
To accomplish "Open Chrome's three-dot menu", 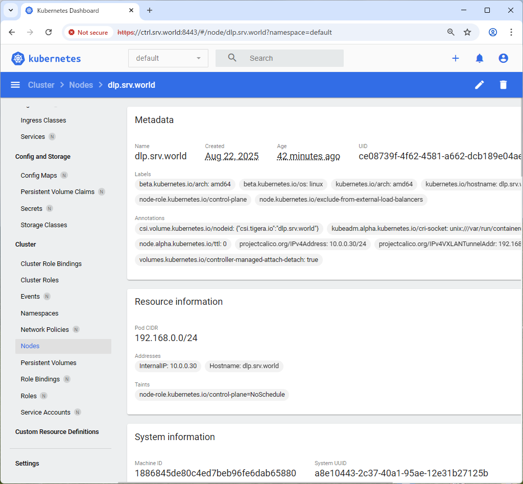I will click(511, 32).
